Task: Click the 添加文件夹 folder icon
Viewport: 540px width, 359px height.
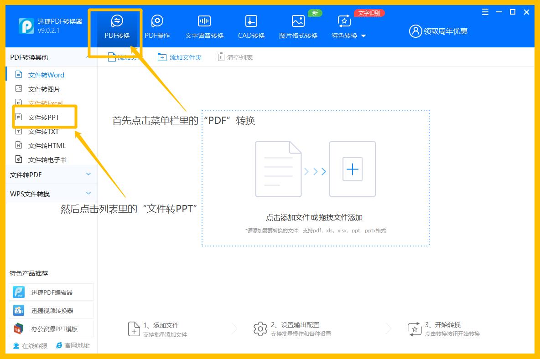Action: point(162,56)
